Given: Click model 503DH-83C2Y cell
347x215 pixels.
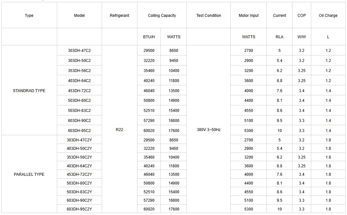Looking at the screenshot, I should (x=79, y=192).
